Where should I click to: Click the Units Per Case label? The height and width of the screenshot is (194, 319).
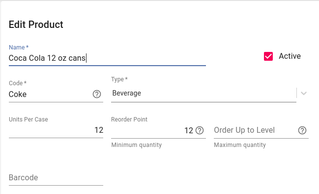pyautogui.click(x=29, y=120)
